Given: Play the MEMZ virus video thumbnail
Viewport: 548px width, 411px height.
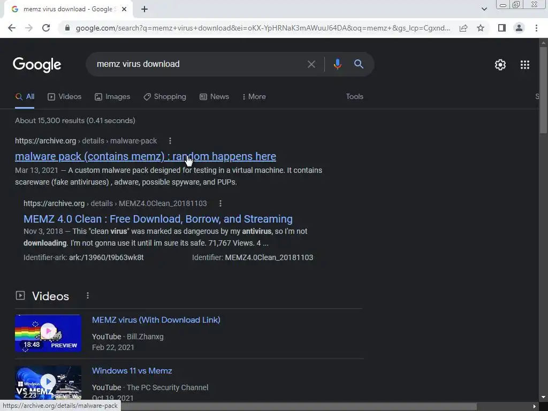Looking at the screenshot, I should point(48,333).
